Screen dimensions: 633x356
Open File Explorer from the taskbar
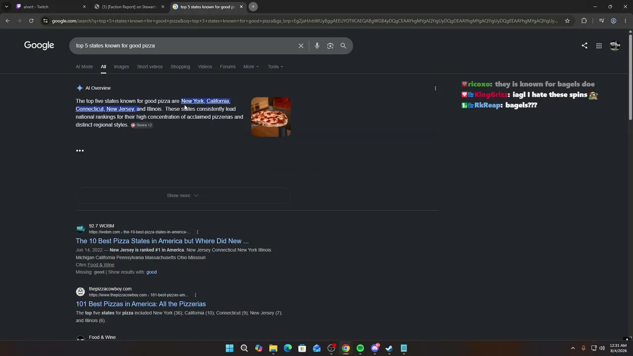tap(273, 348)
